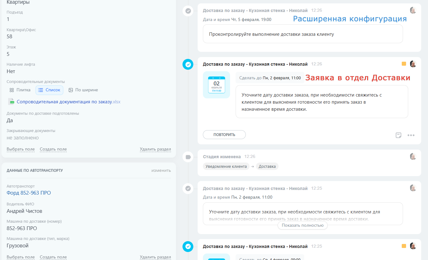Open user avatar on Стадия изменена entry
The image size is (428, 260).
[413, 156]
